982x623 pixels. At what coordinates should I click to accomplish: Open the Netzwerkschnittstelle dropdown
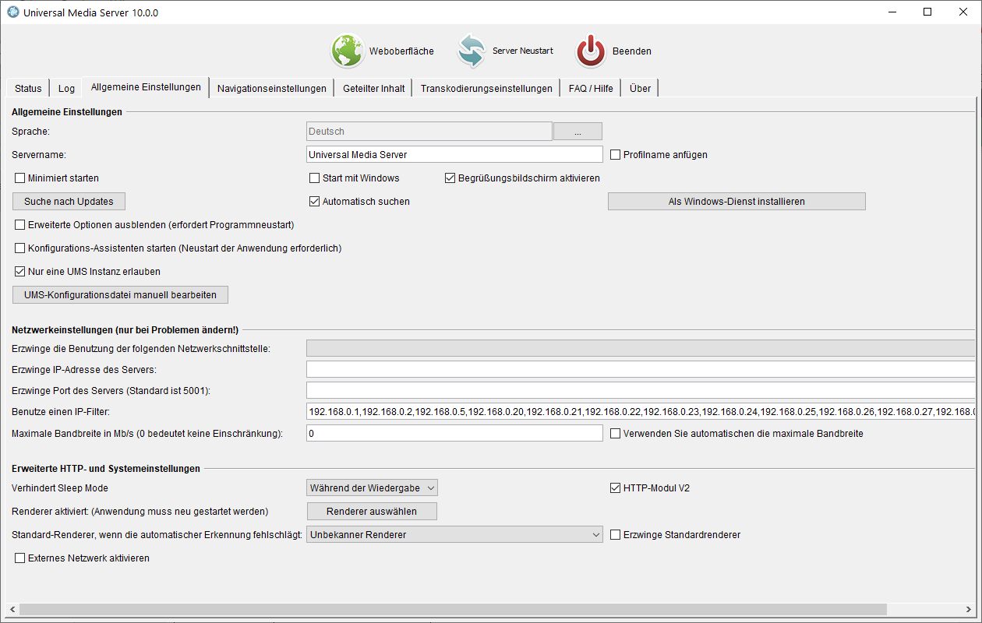click(x=641, y=348)
